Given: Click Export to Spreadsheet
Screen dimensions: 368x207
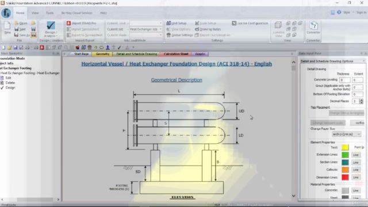Looking at the screenshot, I should pyautogui.click(x=85, y=35).
